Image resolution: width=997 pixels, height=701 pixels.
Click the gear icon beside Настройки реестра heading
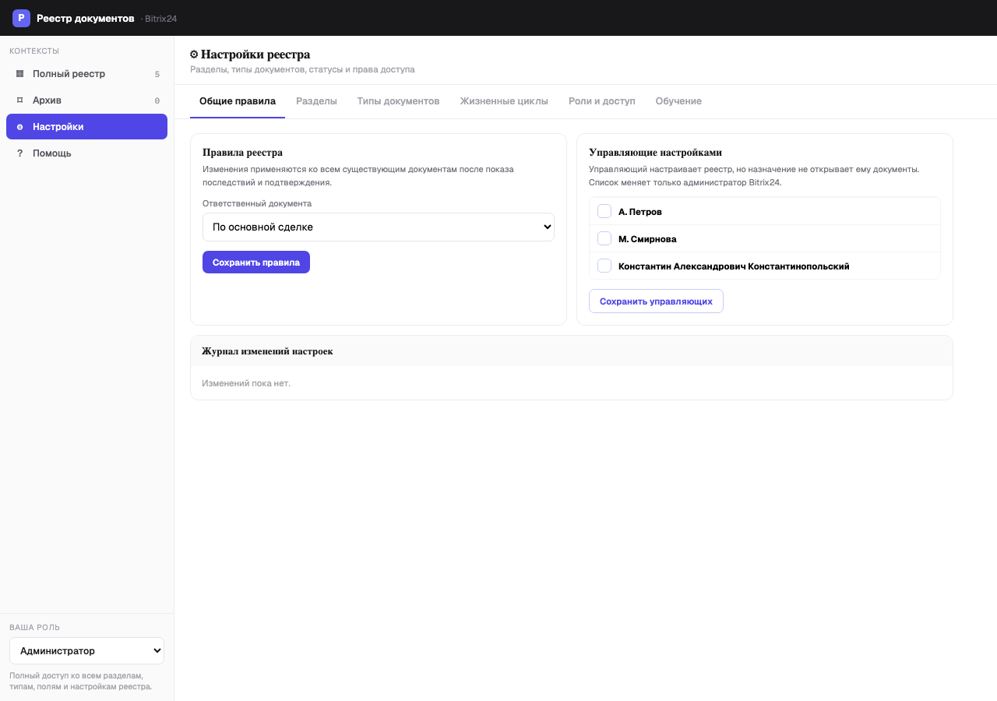(194, 55)
